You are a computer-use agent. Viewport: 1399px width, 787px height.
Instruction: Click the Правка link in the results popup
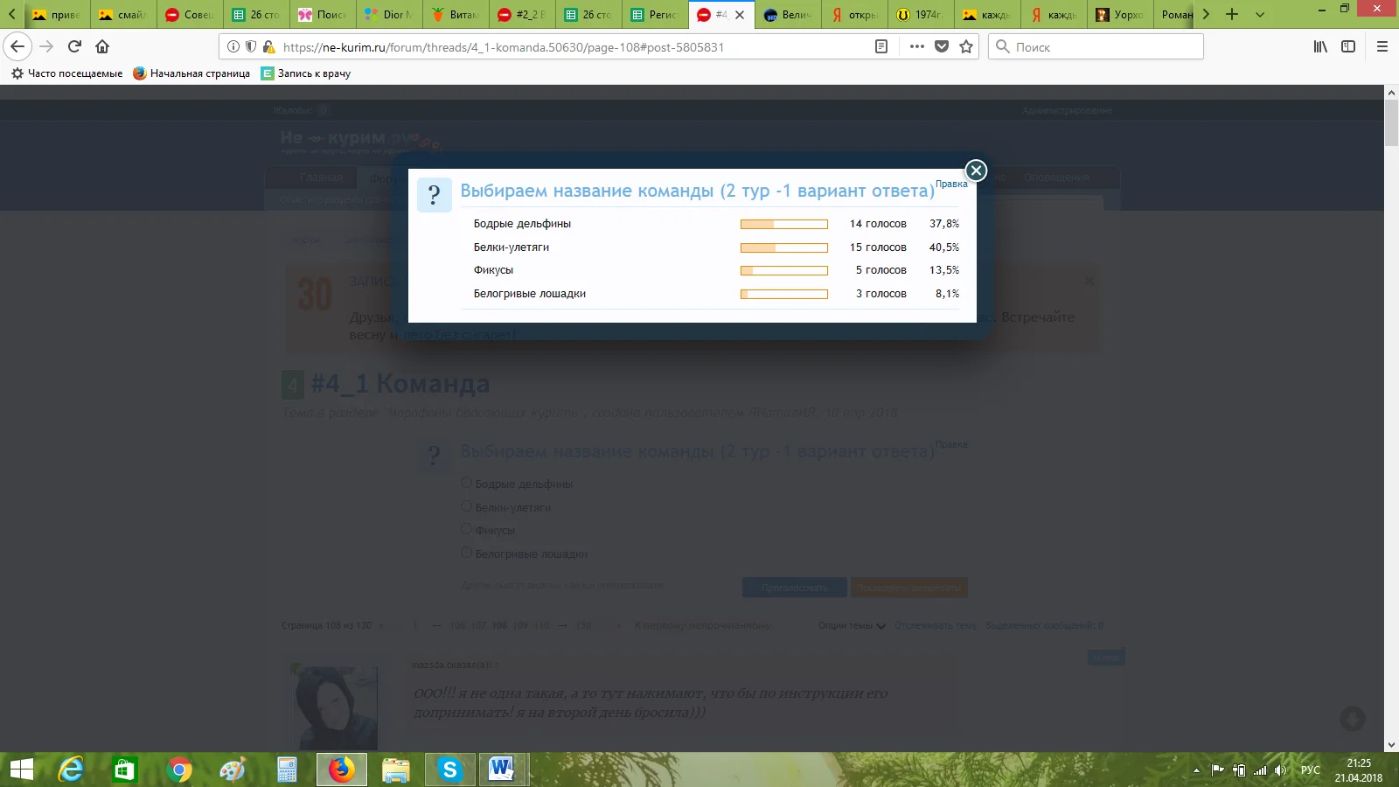click(951, 184)
